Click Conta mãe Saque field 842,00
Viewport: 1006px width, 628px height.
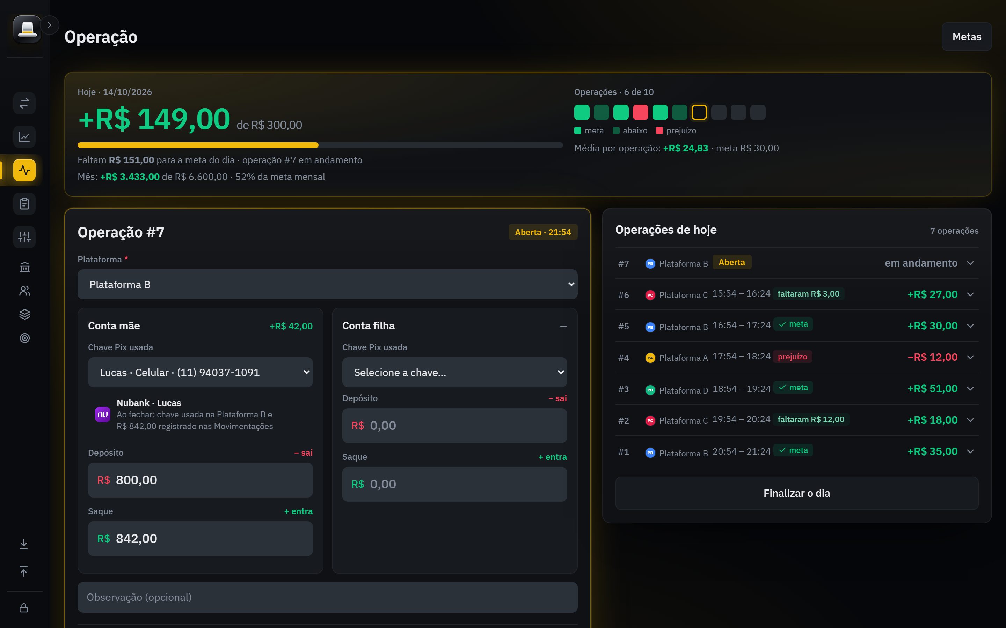[x=201, y=539]
